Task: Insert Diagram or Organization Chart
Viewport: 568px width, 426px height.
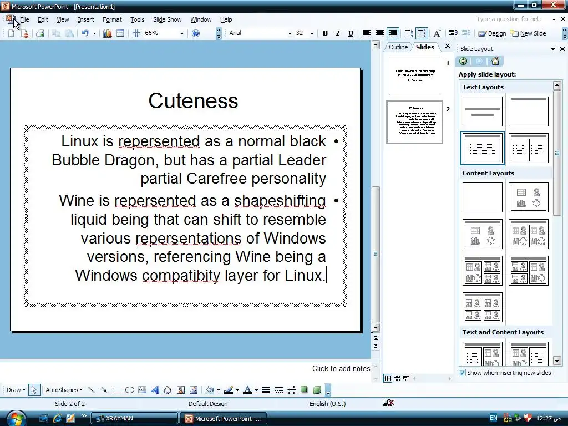Action: pos(168,390)
